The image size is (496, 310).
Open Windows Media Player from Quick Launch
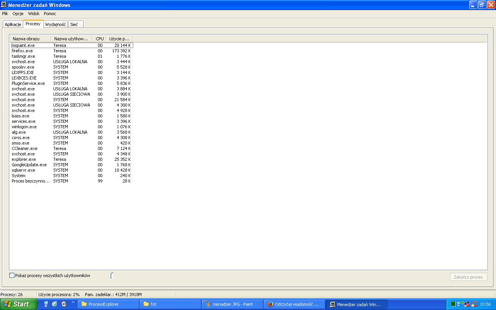click(64, 304)
